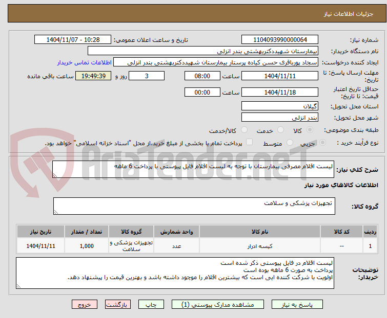387x318 pixels.
Task: Select the متوسط purchase type radio
Action: (x=290, y=143)
